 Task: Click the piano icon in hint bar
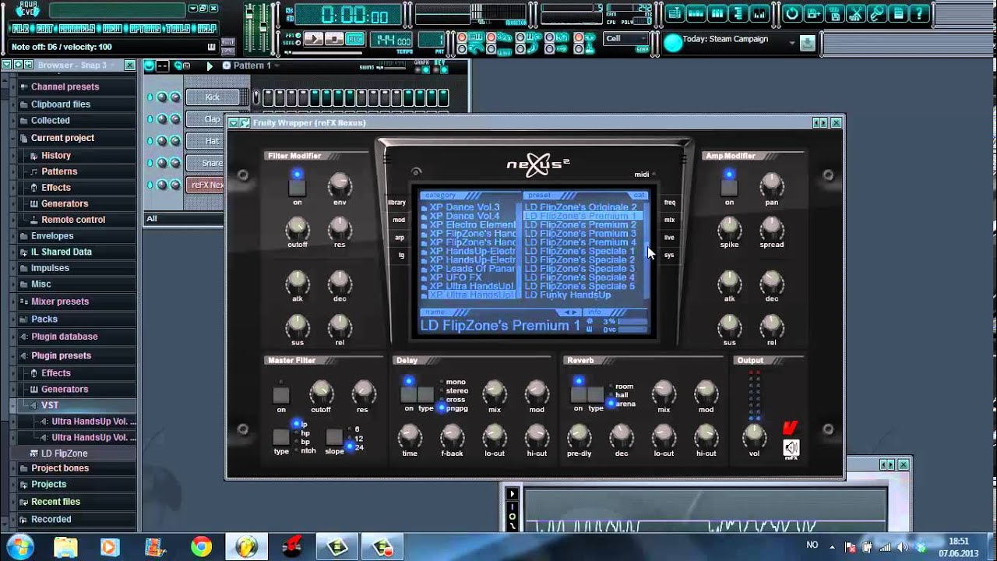(x=211, y=47)
